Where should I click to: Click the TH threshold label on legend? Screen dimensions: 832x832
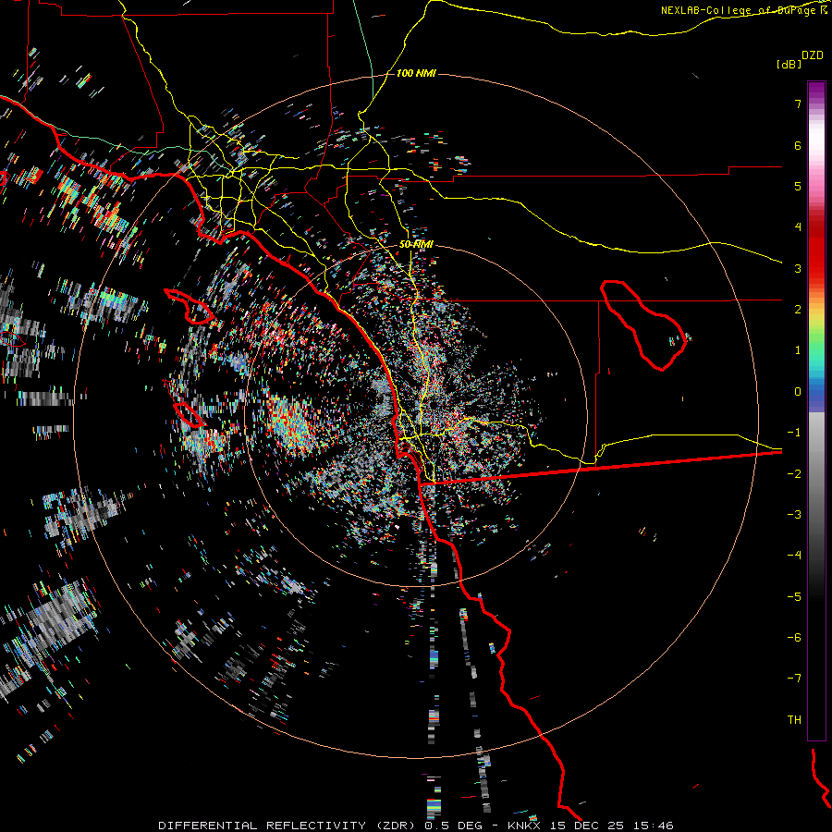794,719
